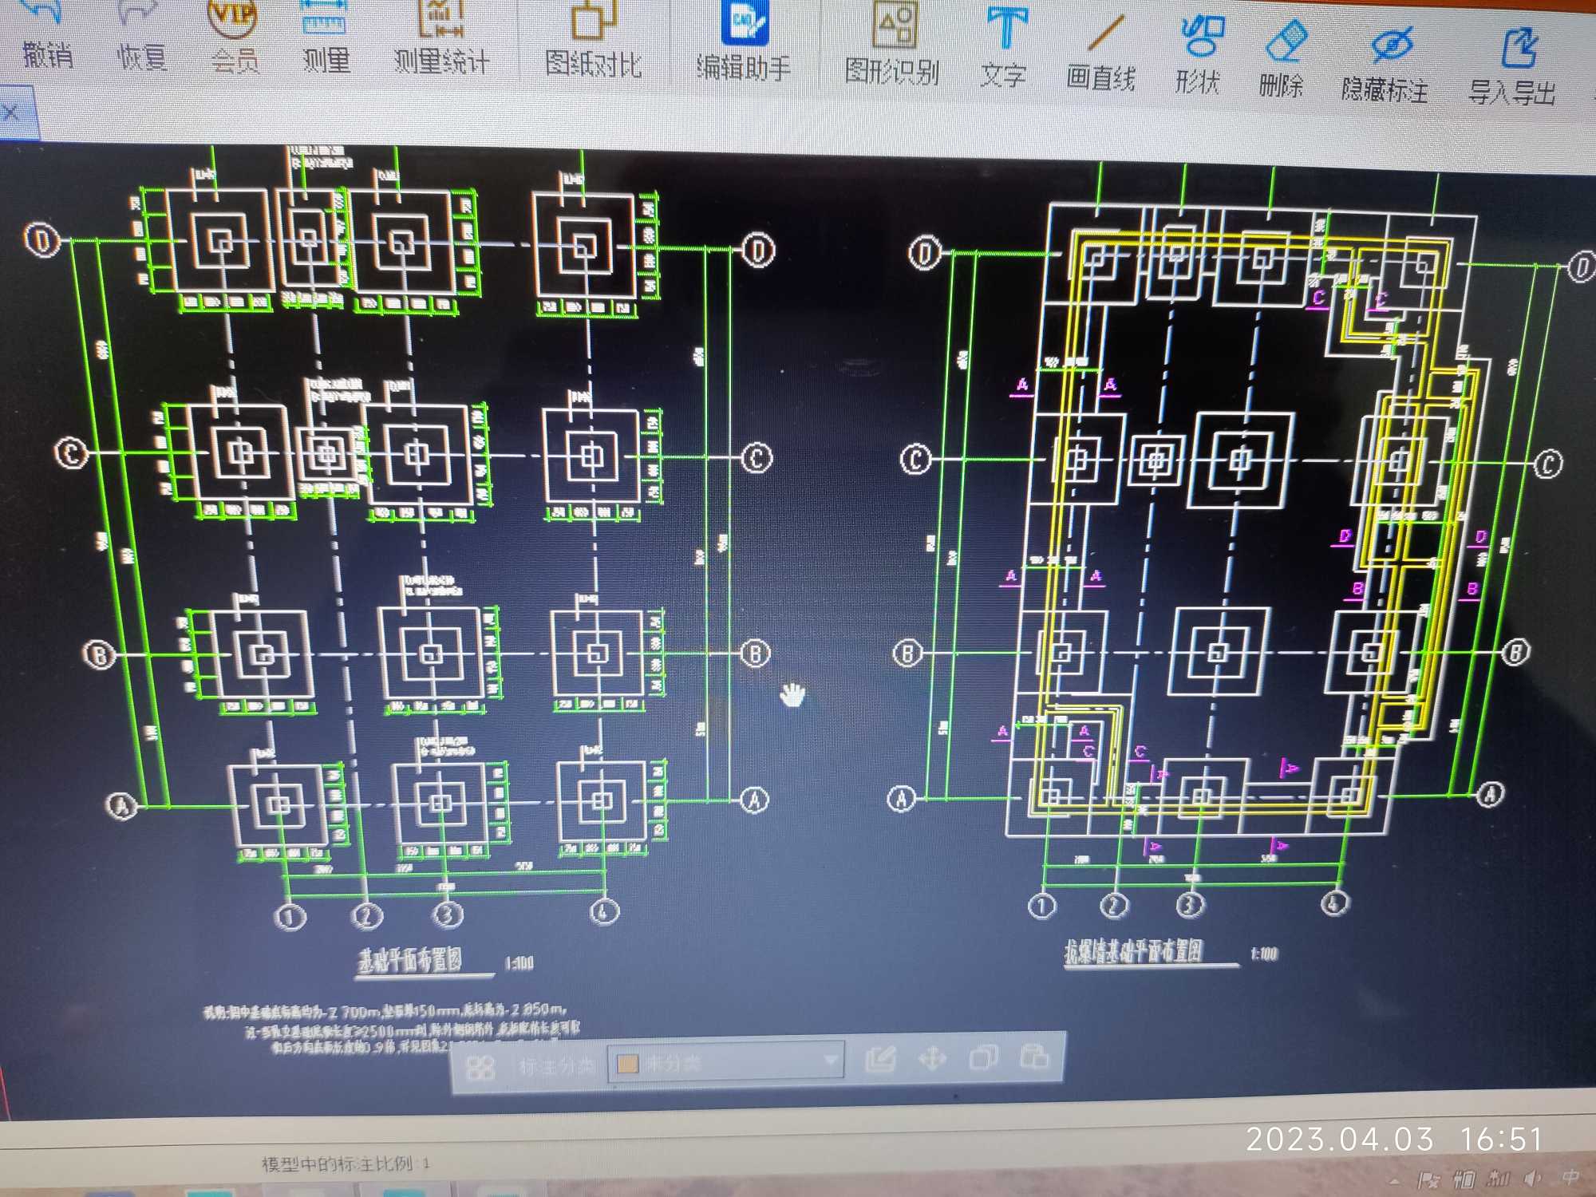
Task: Click the 模型中的标注比例 status text
Action: tap(346, 1164)
